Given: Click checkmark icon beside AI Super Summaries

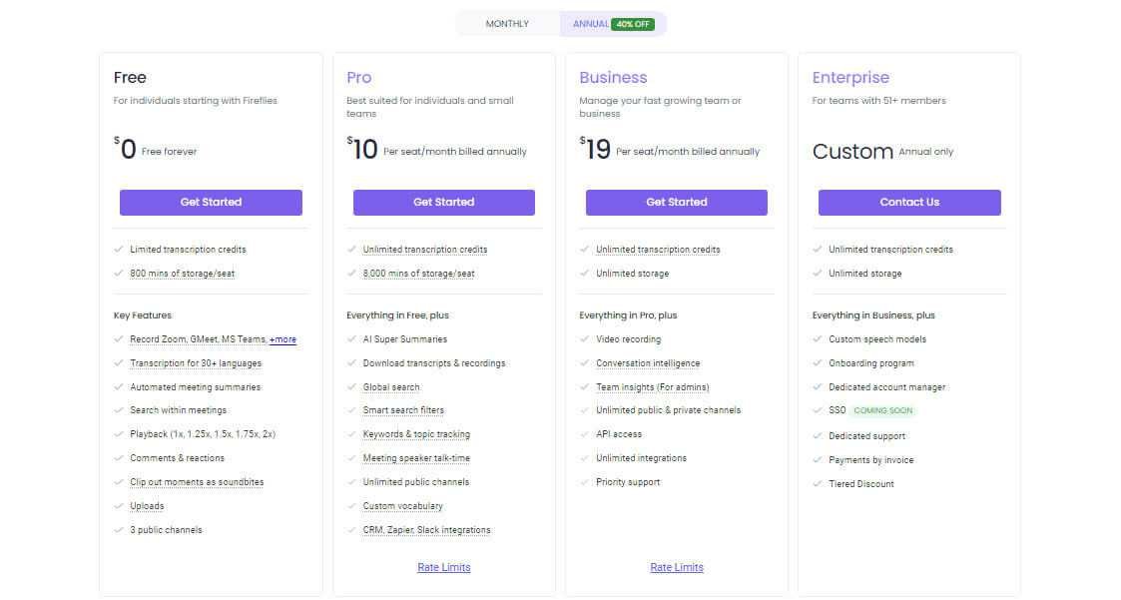Looking at the screenshot, I should [352, 339].
